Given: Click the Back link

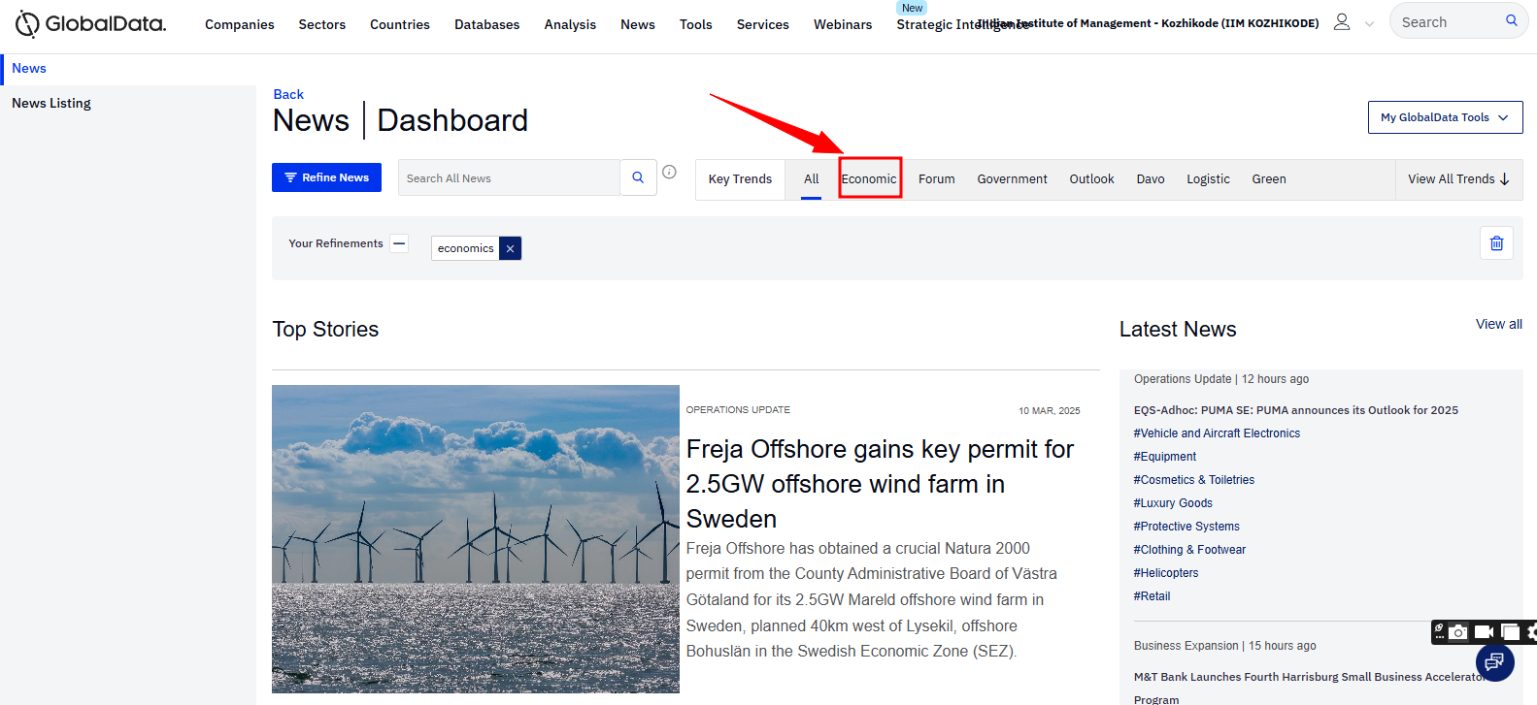Looking at the screenshot, I should (x=288, y=94).
